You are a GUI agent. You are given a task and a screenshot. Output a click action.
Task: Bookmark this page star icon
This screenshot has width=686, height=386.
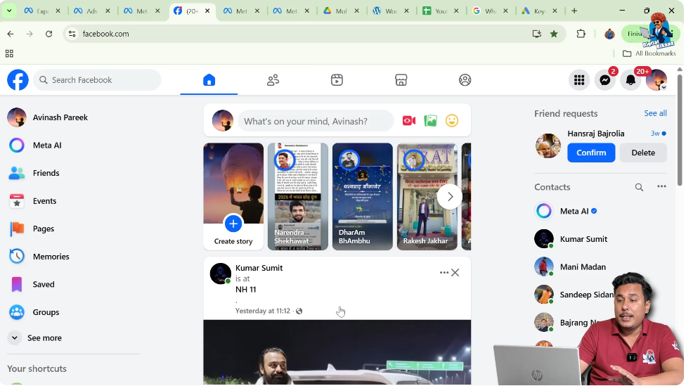(554, 34)
